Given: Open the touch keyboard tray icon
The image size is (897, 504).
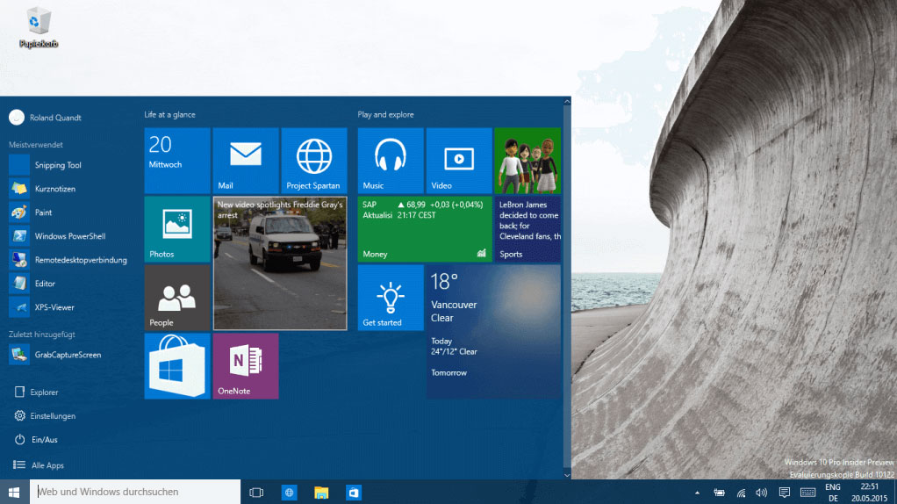Looking at the screenshot, I should pos(807,493).
